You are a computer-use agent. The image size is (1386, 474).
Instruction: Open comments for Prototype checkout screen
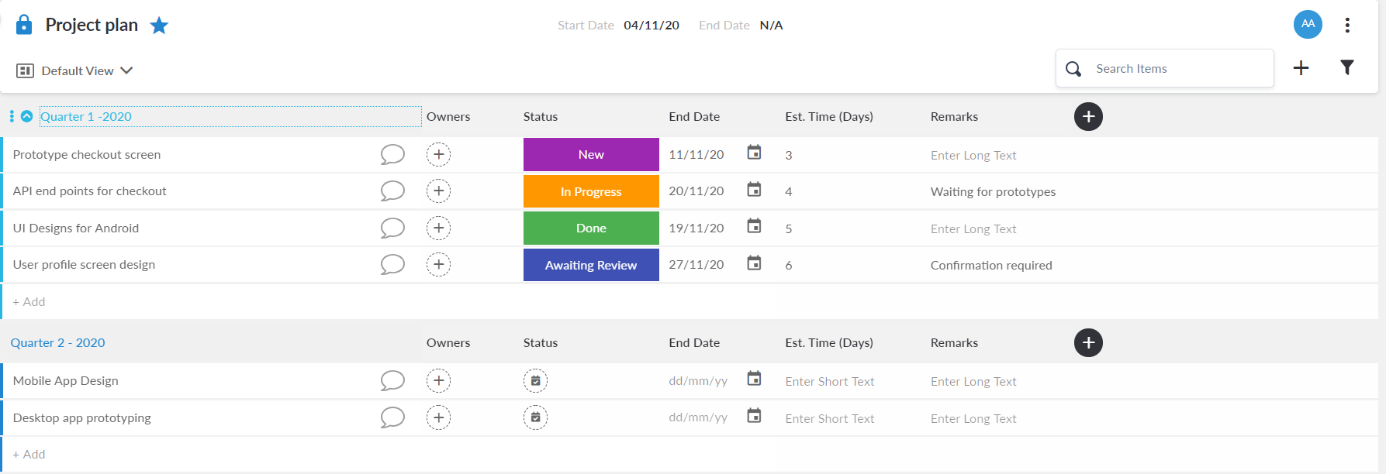tap(392, 154)
